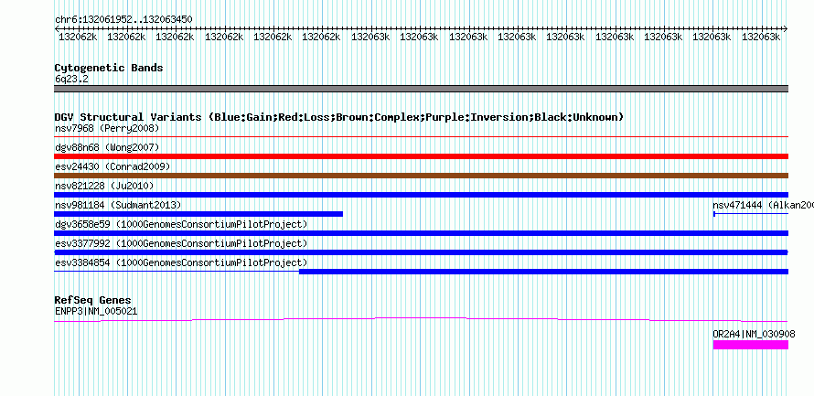The width and height of the screenshot is (814, 396).
Task: Click the Cytogenetic Bands track title
Action: tap(109, 68)
